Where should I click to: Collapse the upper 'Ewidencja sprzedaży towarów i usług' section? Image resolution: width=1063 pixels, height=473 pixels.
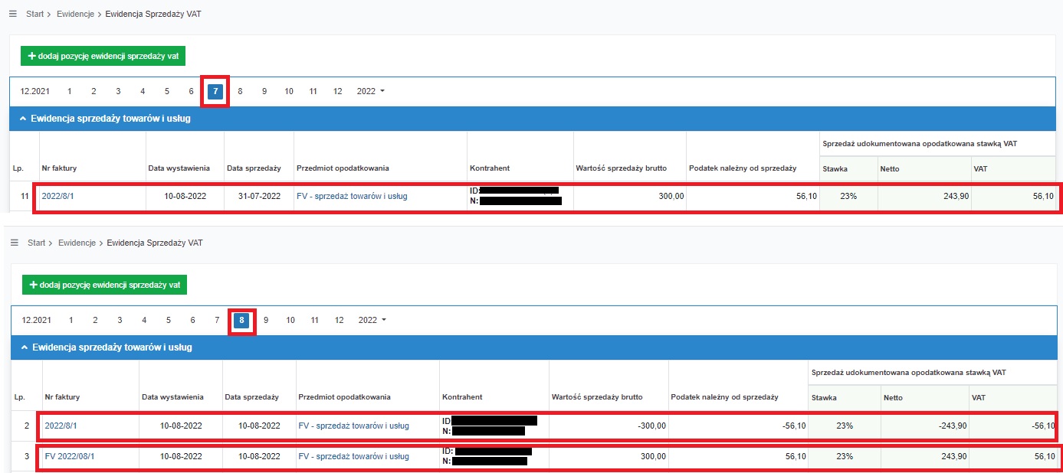tap(23, 119)
